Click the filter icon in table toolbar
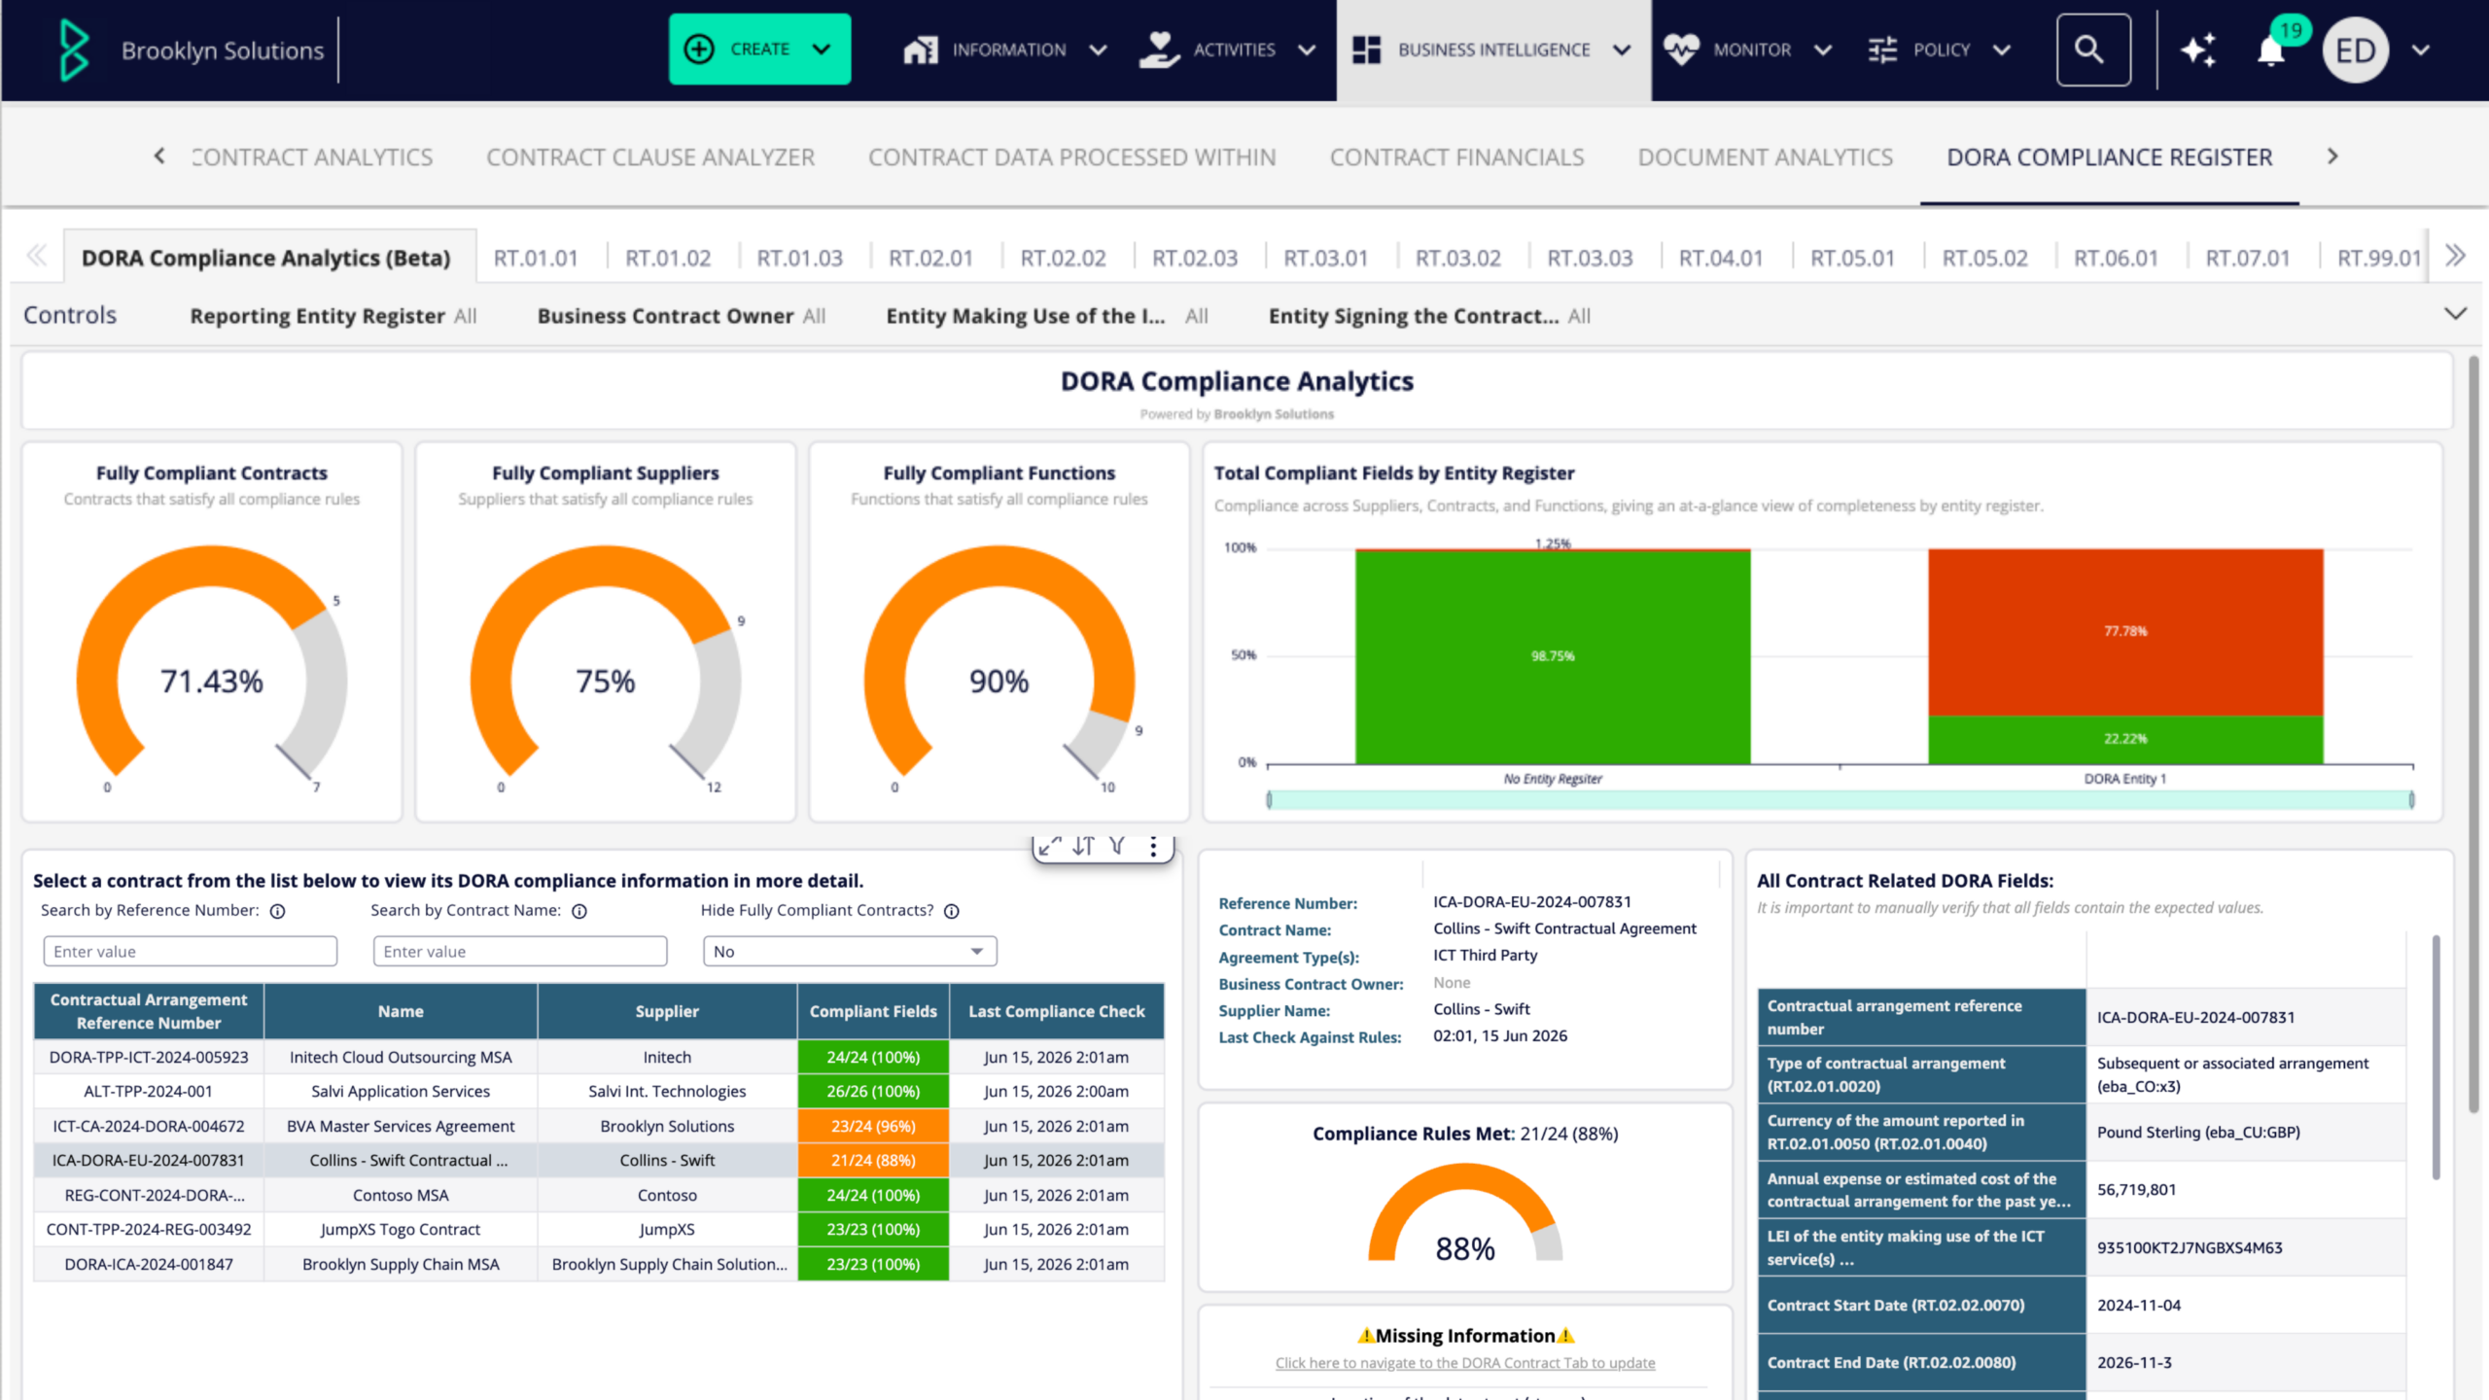Image resolution: width=2489 pixels, height=1400 pixels. (x=1118, y=846)
